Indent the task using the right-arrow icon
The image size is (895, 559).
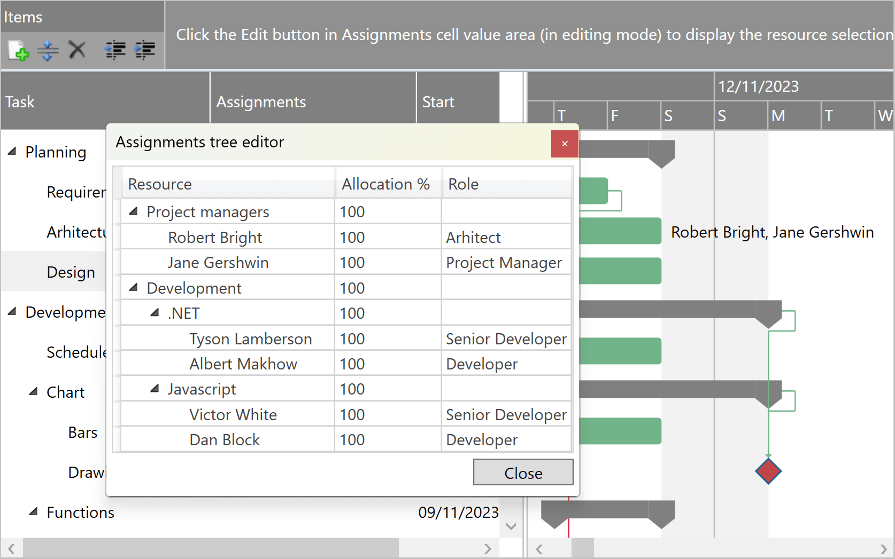pos(144,50)
